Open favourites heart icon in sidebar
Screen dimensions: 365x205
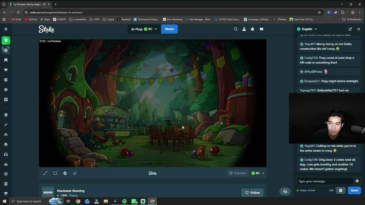[6, 70]
